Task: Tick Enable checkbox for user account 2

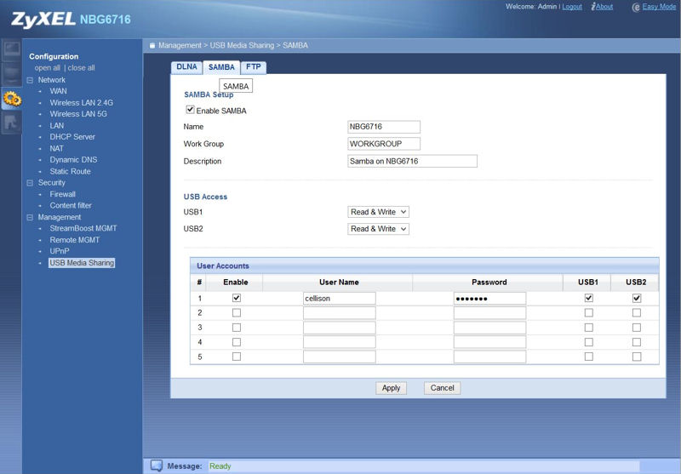Action: pyautogui.click(x=237, y=313)
